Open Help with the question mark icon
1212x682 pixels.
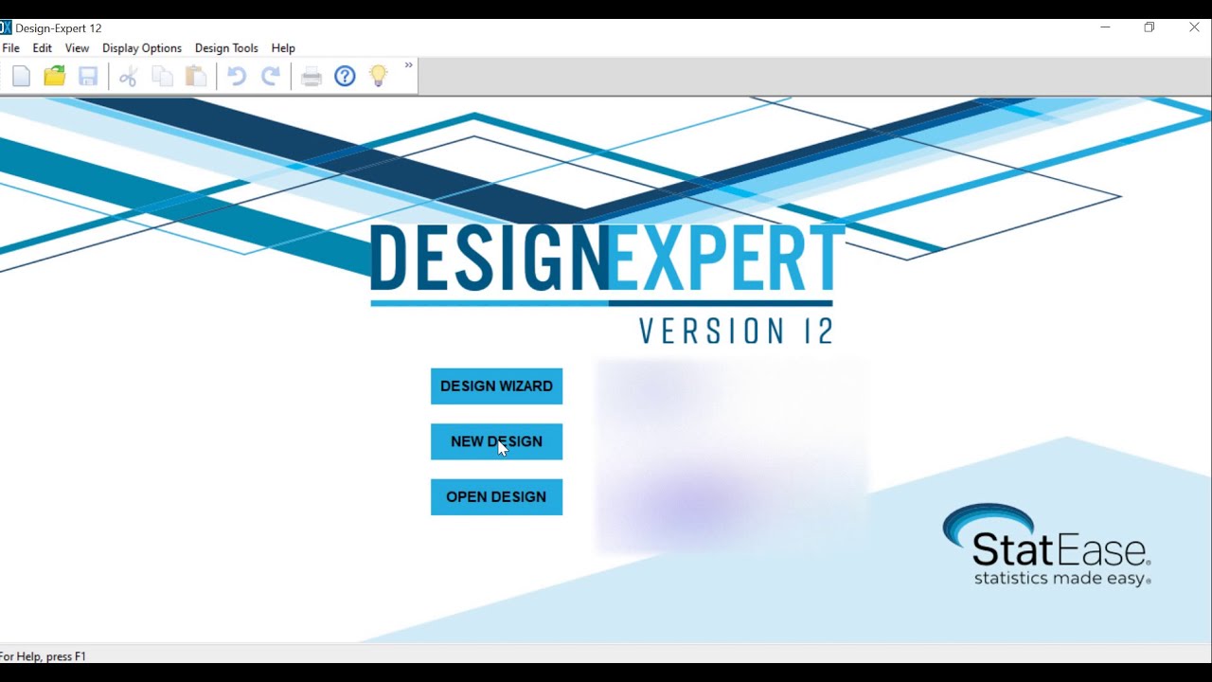coord(345,77)
